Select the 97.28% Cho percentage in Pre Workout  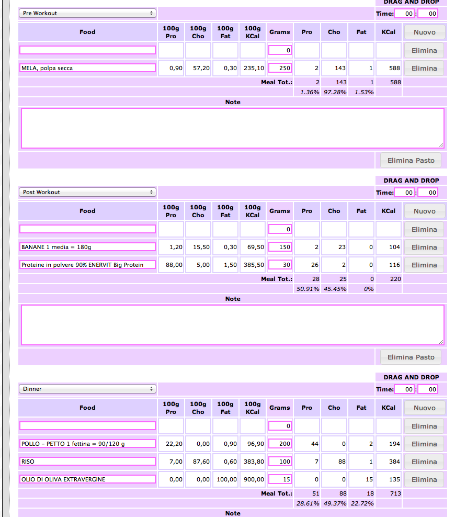335,92
